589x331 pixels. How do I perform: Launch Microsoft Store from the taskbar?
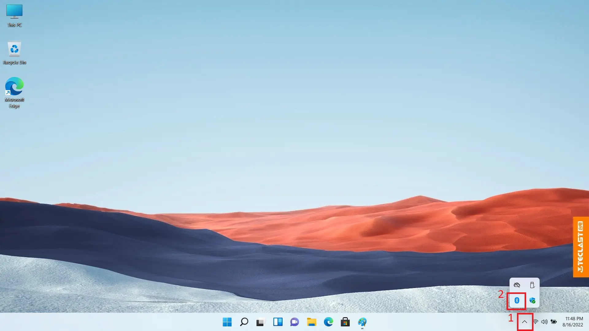345,322
